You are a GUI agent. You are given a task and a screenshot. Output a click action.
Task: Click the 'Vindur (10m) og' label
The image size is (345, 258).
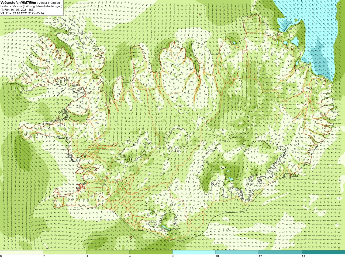50,3
